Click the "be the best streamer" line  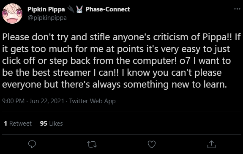112,73
